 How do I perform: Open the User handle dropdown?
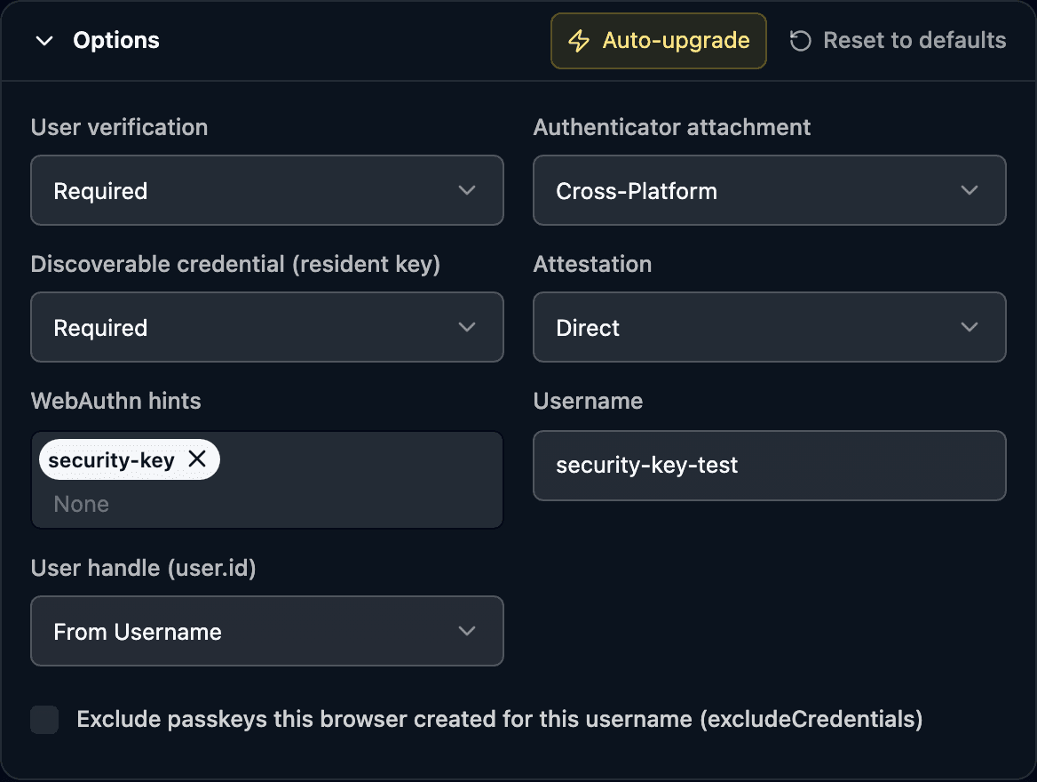(267, 631)
